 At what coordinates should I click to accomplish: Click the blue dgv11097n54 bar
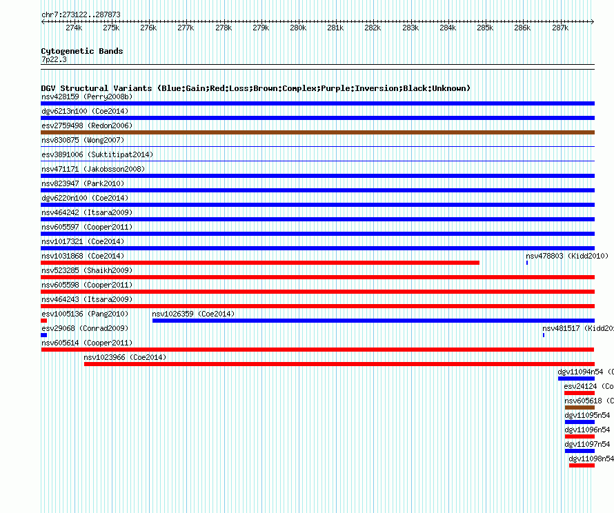click(x=580, y=451)
